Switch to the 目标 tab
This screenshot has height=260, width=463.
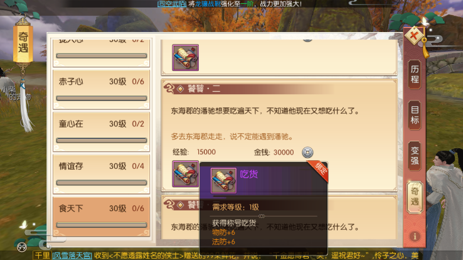click(415, 115)
